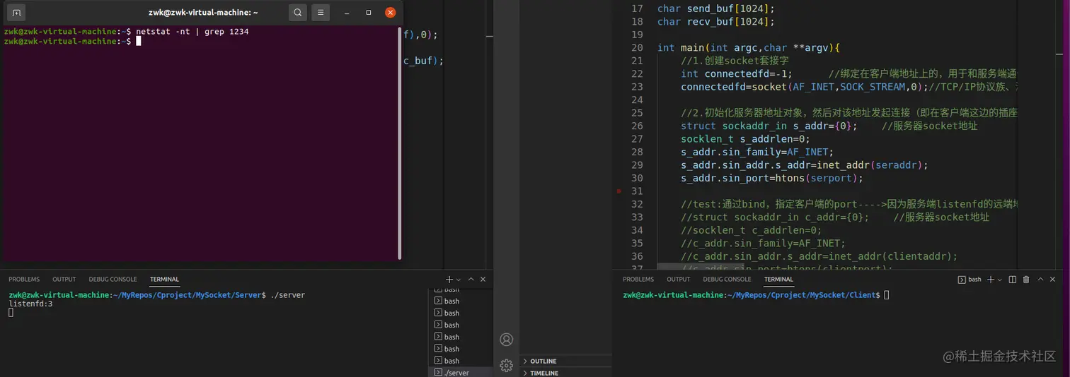
Task: Maximize the GNOME Terminal window
Action: 369,13
